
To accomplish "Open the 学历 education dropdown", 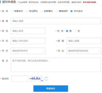I will pos(28,51).
